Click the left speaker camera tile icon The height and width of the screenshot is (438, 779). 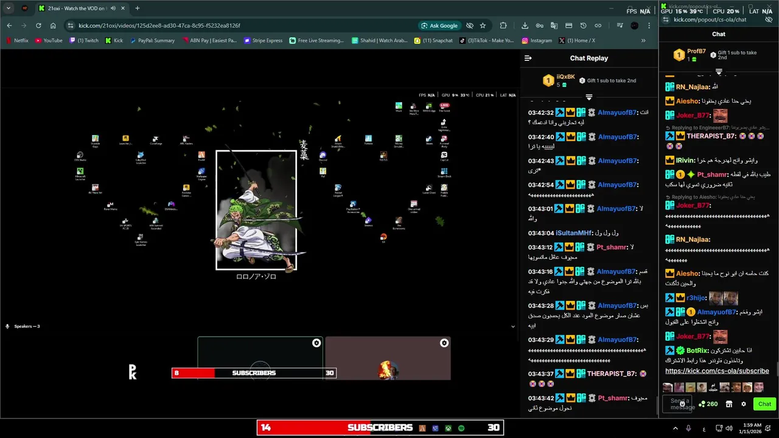point(316,343)
